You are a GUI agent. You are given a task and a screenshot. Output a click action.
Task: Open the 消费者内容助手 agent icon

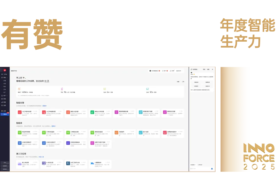point(165,133)
